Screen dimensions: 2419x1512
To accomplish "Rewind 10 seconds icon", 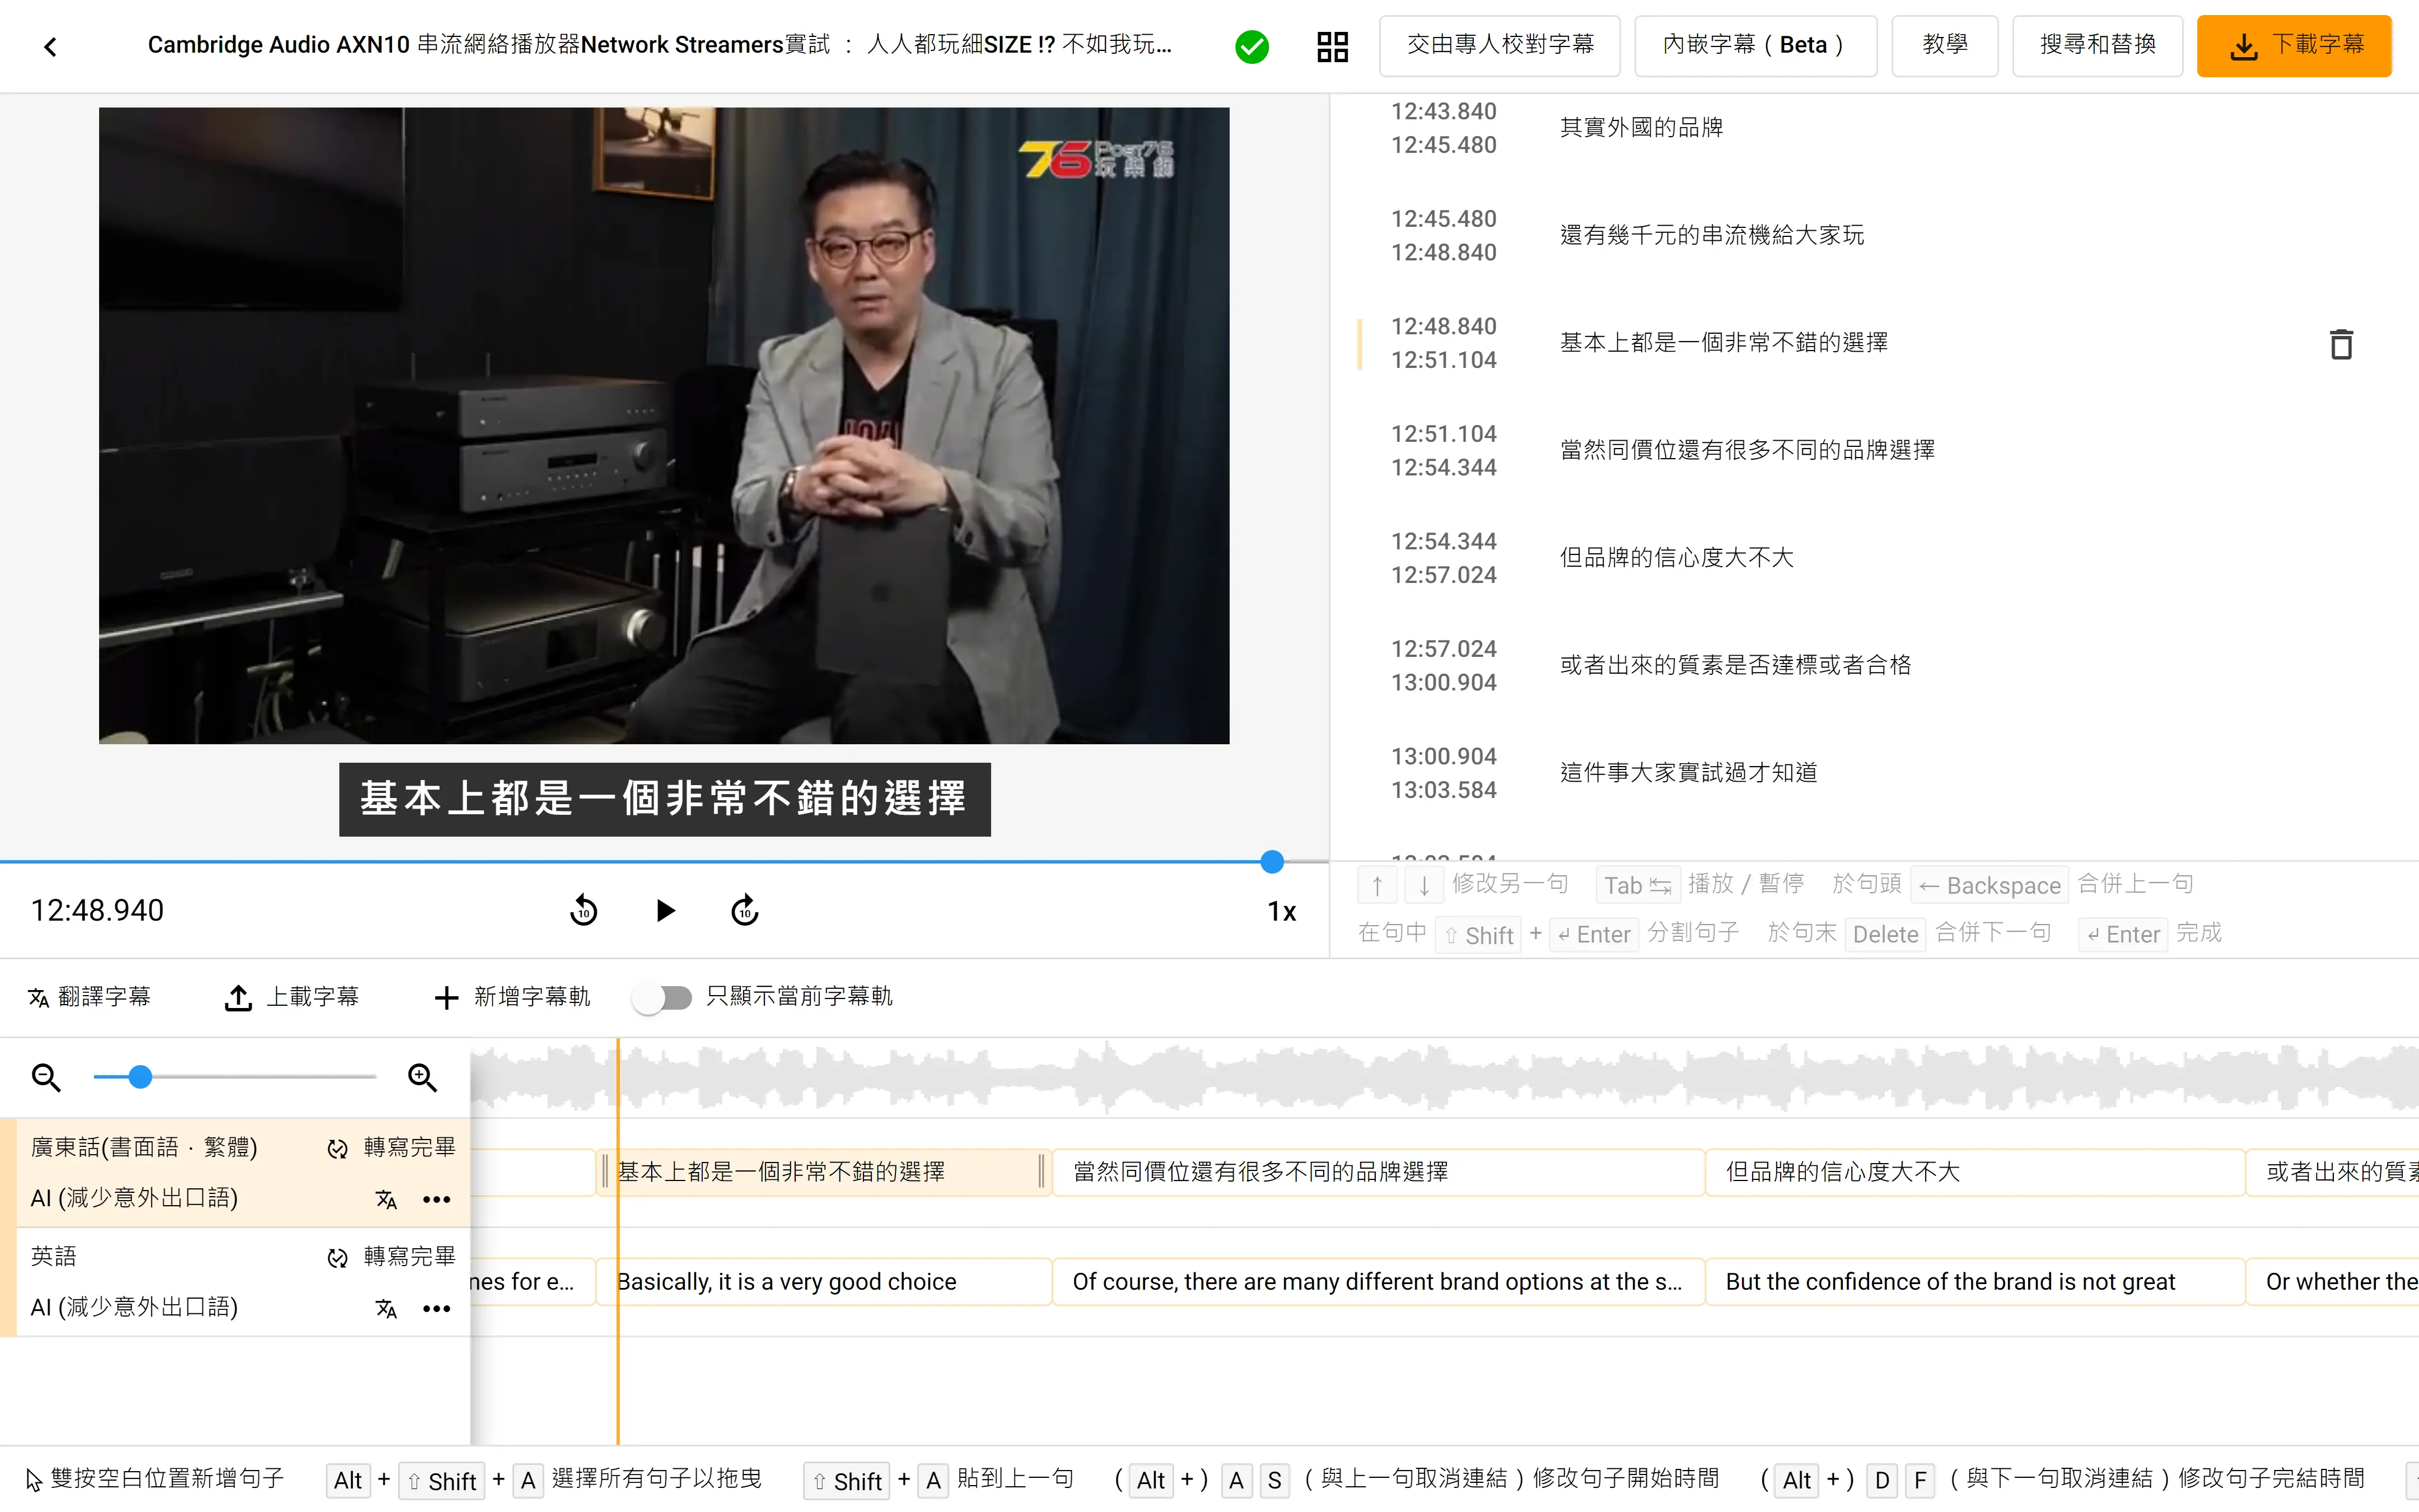I will point(584,910).
